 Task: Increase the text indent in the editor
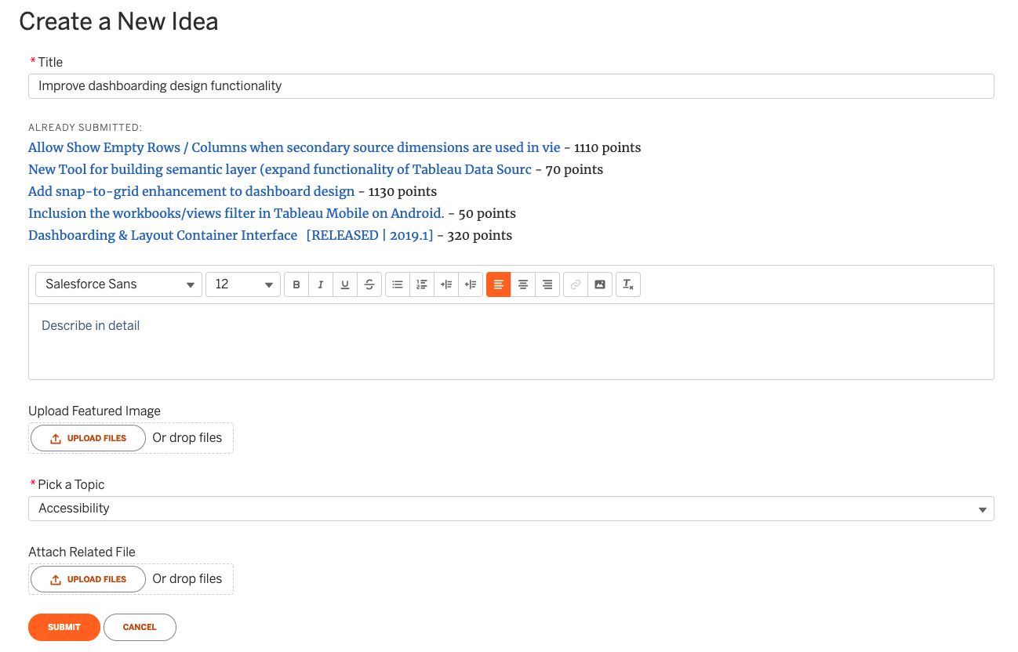click(447, 284)
